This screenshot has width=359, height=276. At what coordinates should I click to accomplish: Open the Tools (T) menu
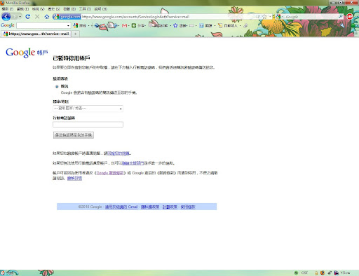85,9
